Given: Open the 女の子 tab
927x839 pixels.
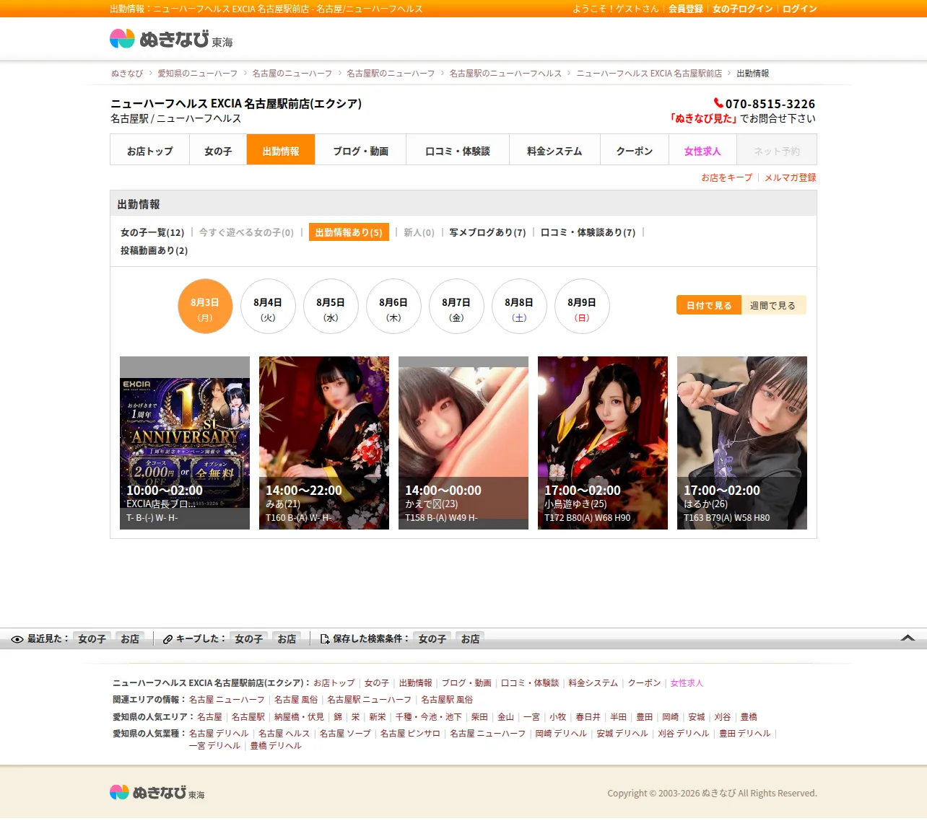Looking at the screenshot, I should click(218, 150).
